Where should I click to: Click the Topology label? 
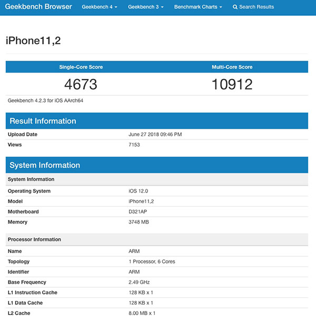click(x=19, y=261)
